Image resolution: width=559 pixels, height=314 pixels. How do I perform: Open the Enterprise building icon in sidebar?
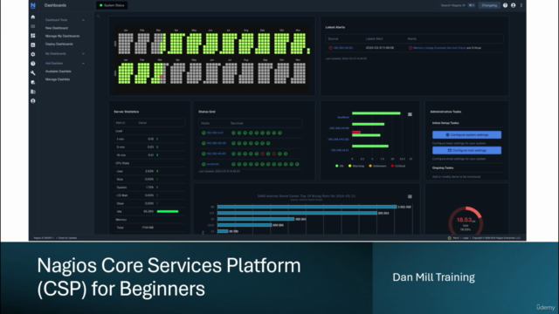33,92
